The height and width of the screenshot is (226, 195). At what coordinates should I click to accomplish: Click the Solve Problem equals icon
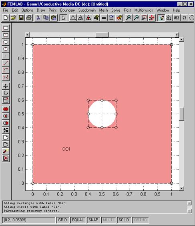pyautogui.click(x=104, y=18)
